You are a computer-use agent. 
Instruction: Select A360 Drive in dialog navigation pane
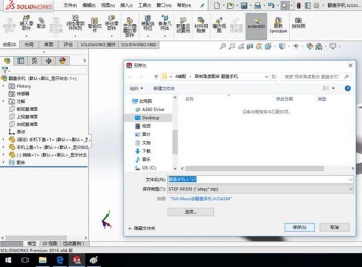150,109
